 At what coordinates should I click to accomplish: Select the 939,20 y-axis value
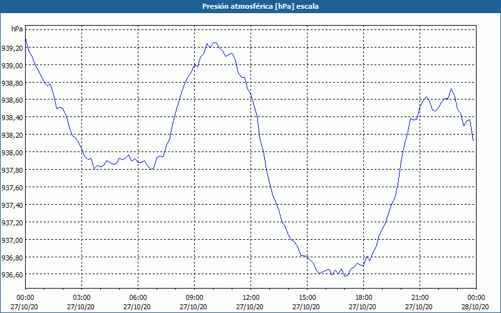pyautogui.click(x=12, y=49)
